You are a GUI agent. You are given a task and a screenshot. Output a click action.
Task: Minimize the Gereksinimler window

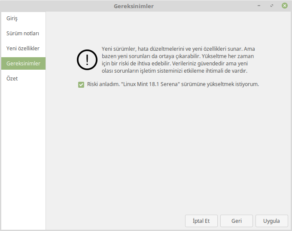[259, 6]
